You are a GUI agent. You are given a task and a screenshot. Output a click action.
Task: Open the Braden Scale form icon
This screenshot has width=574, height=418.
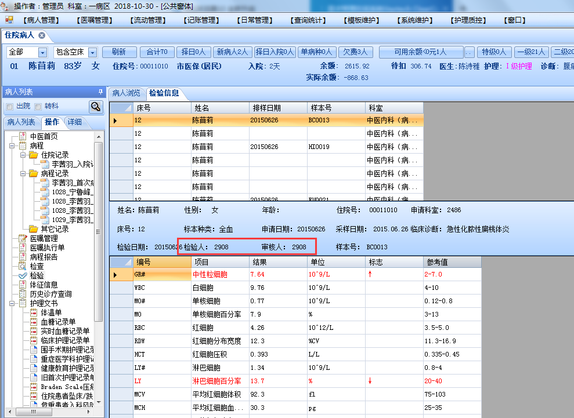pos(34,387)
